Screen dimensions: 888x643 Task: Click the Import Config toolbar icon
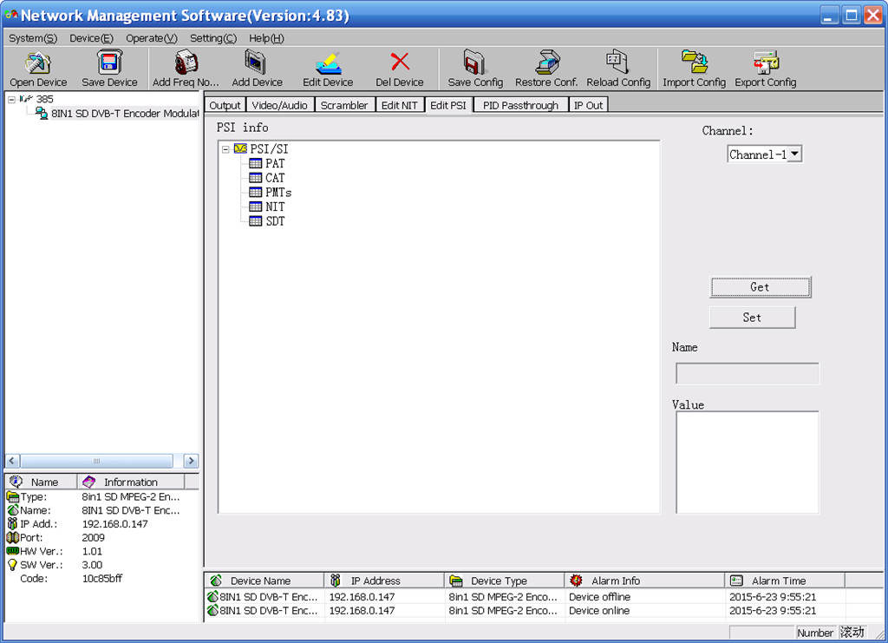(694, 62)
